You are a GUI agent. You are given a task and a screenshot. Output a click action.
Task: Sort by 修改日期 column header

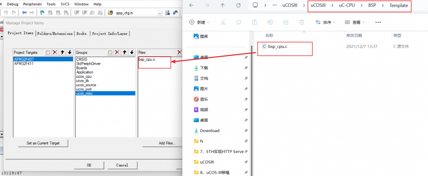pyautogui.click(x=354, y=35)
